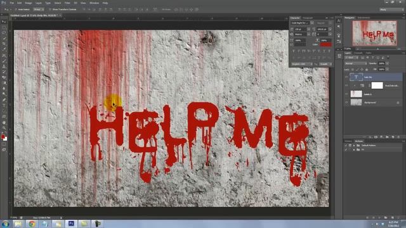Screen dimensions: 406x228
Task: Select the History Brush tool
Action: [4, 72]
